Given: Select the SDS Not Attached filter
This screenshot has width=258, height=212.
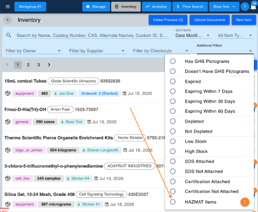Looking at the screenshot, I should coord(210,171).
